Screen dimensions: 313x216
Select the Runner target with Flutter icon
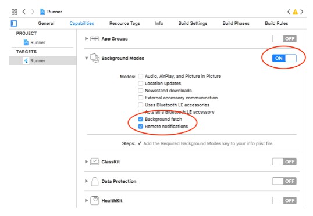[x=43, y=60]
